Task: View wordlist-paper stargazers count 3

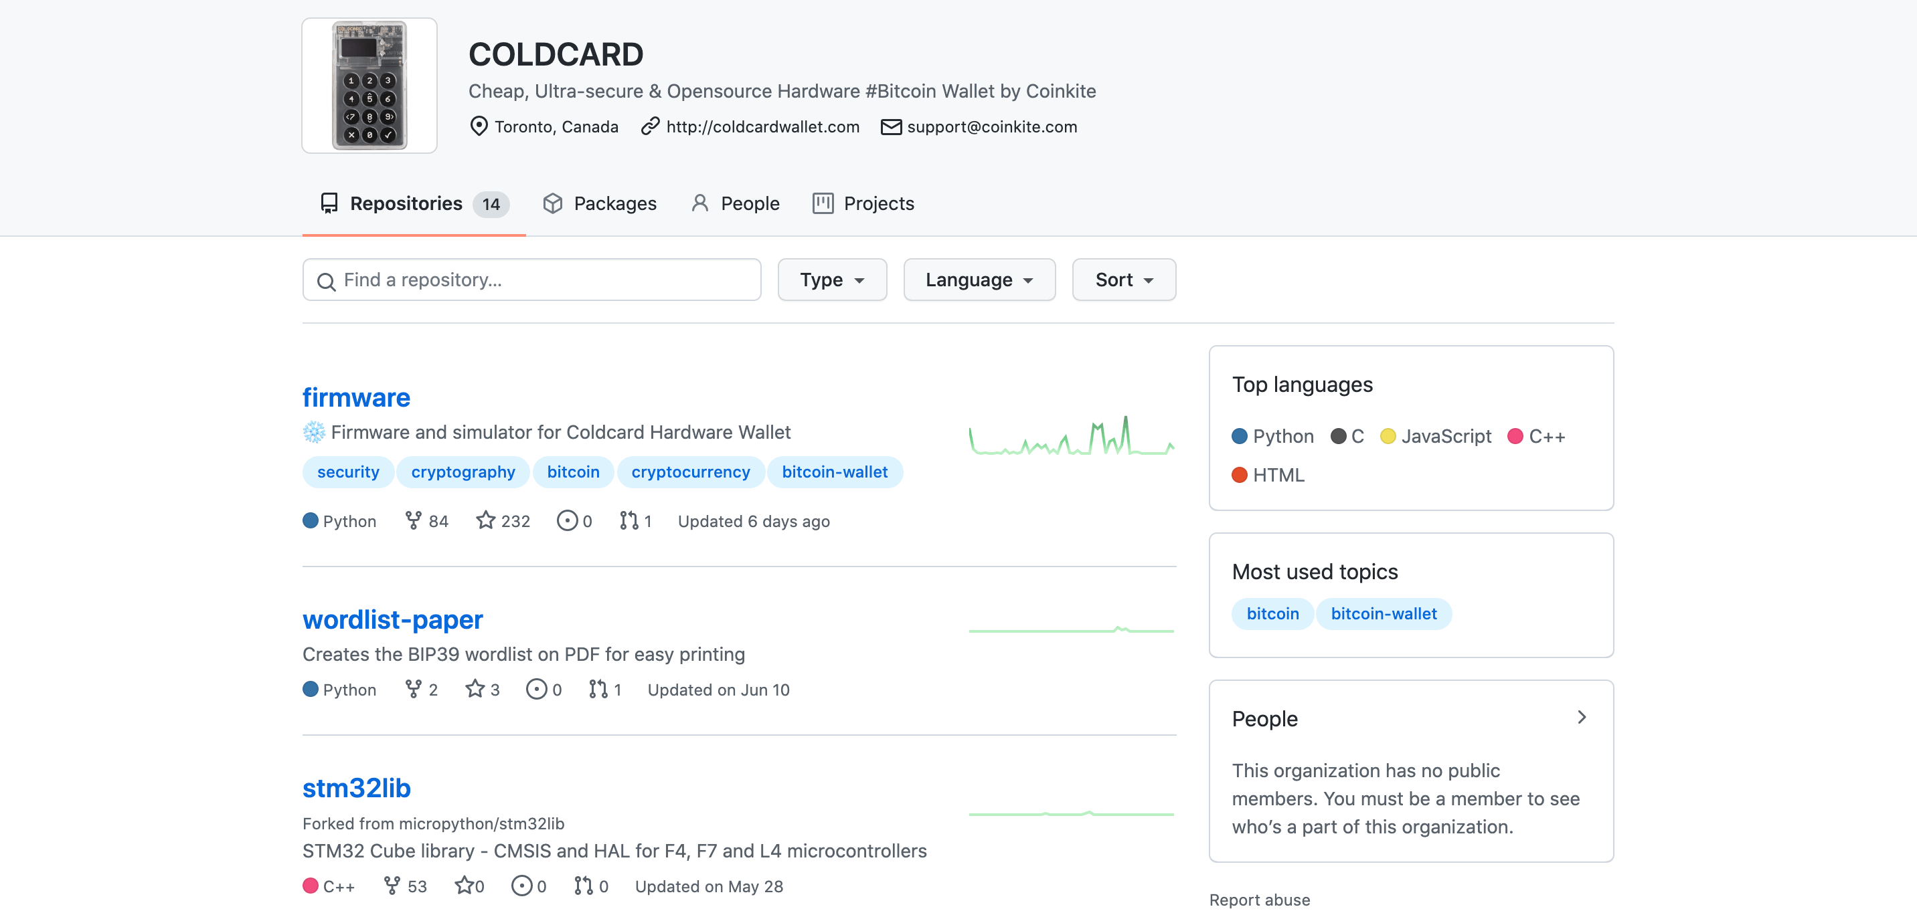Action: (482, 690)
